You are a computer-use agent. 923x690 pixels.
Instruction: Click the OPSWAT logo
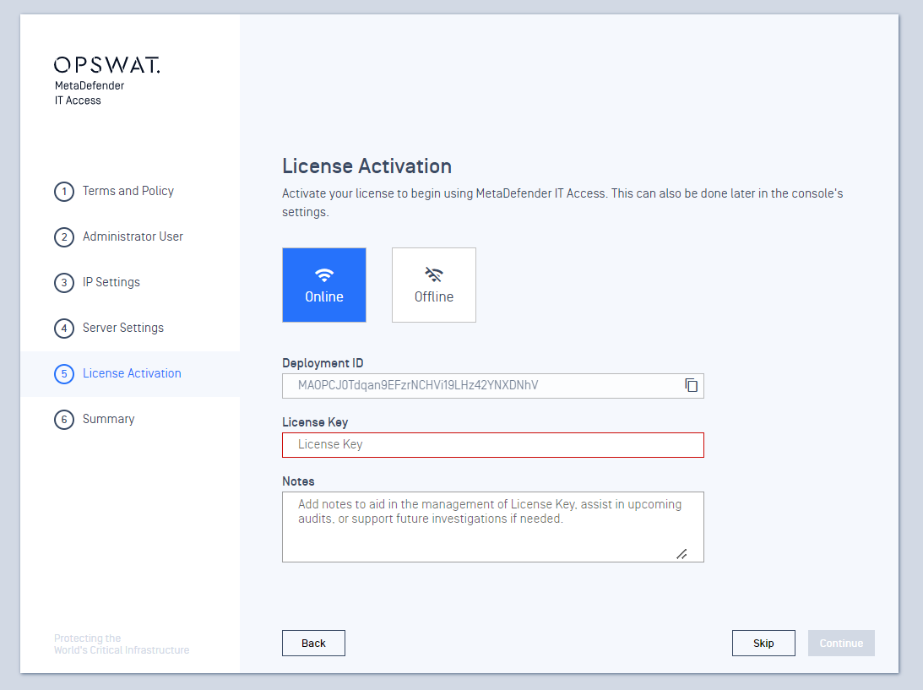point(107,65)
